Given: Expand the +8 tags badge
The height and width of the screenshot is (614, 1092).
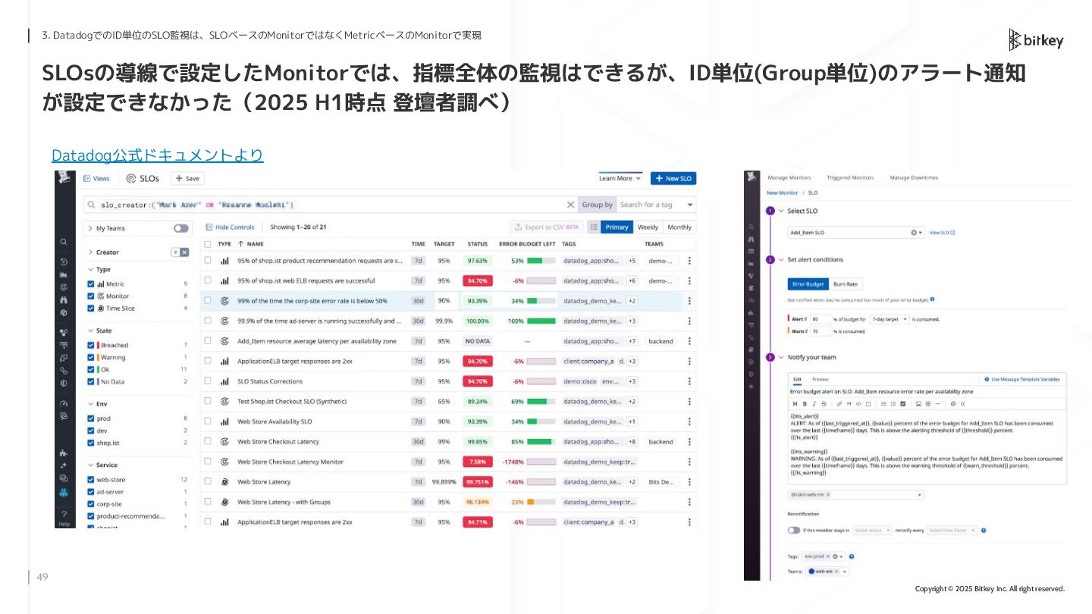Looking at the screenshot, I should pos(632,441).
